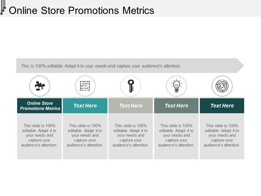This screenshot has height=196, width=261.
Task: Click description text under puzzle piece column
Action: (39, 135)
